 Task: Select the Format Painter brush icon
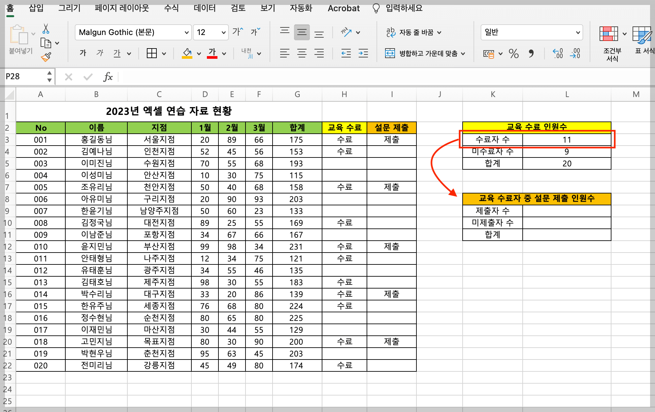pyautogui.click(x=46, y=56)
